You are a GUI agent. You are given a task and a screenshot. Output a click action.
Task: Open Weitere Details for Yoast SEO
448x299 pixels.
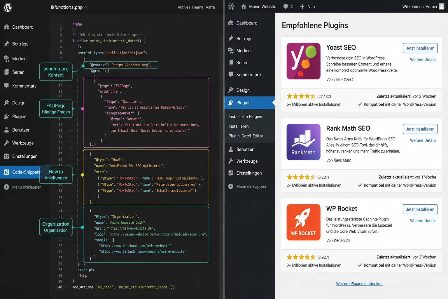pyautogui.click(x=423, y=59)
